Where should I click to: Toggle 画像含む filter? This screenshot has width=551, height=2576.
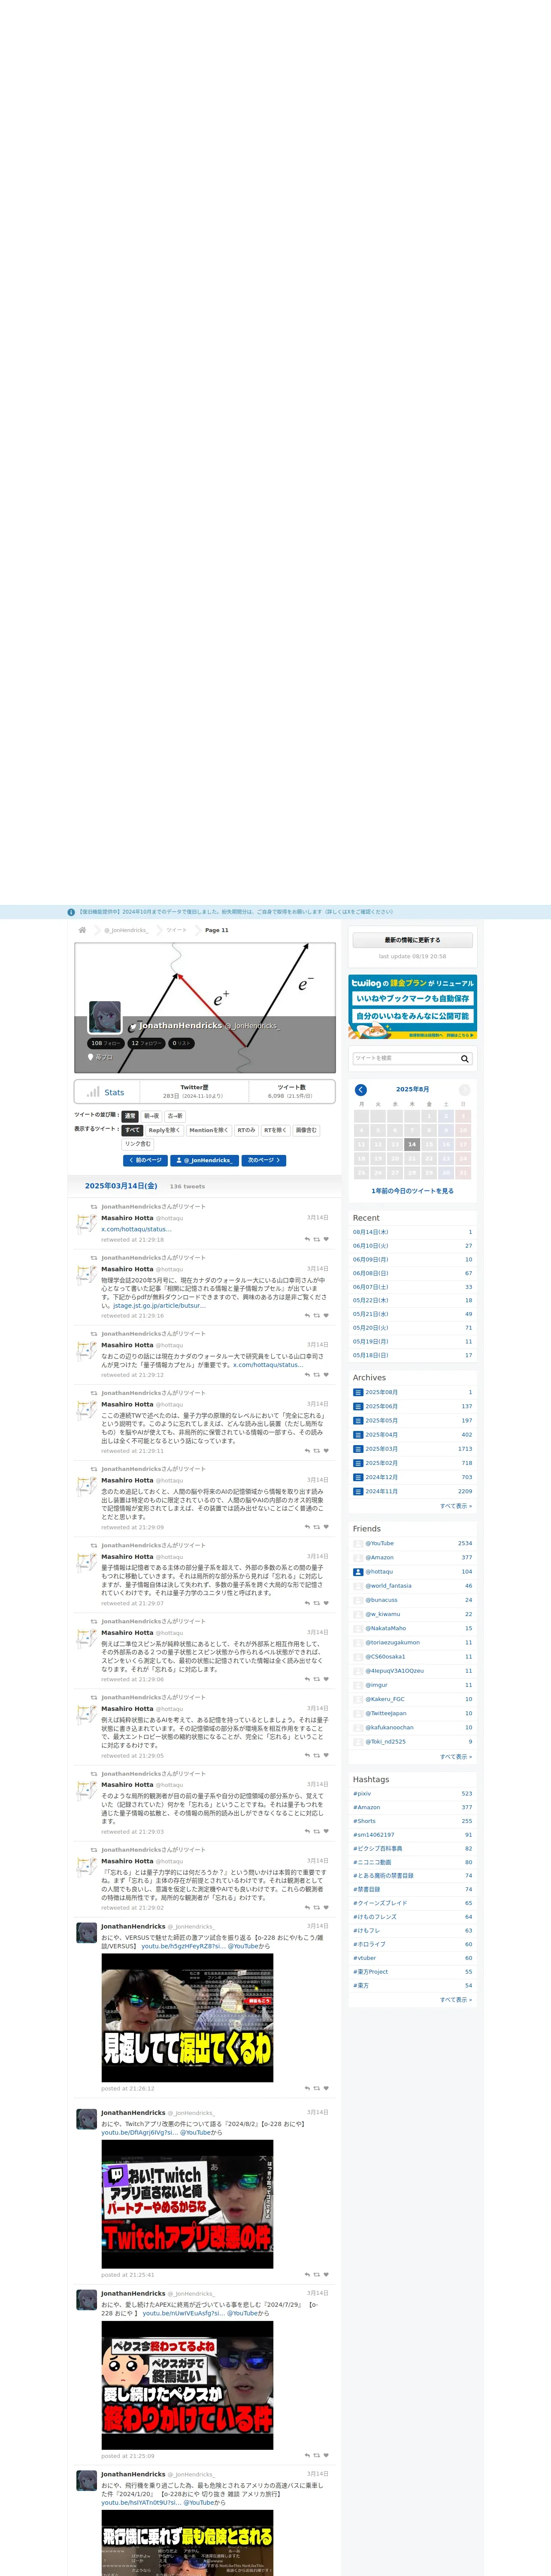click(x=306, y=1130)
